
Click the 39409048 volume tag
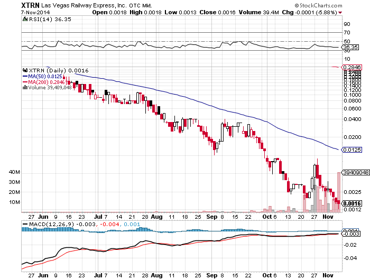[356, 172]
